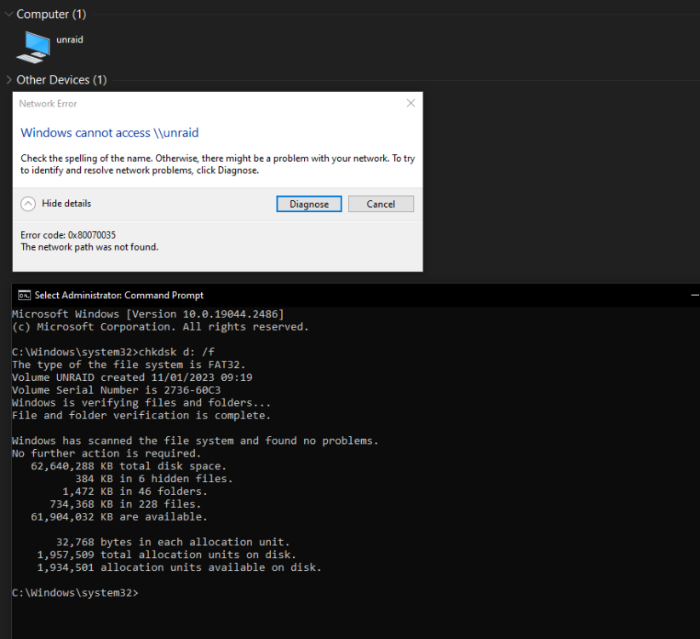Click the 'Volume UNRAID created 11/01/2023 09:19' line
Image resolution: width=700 pixels, height=639 pixels.
click(132, 377)
